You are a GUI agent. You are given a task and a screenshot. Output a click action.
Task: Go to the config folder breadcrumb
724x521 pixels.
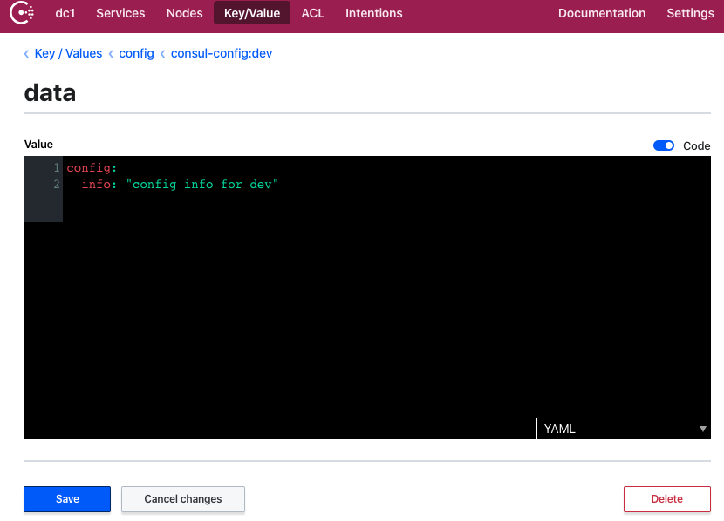tap(136, 53)
